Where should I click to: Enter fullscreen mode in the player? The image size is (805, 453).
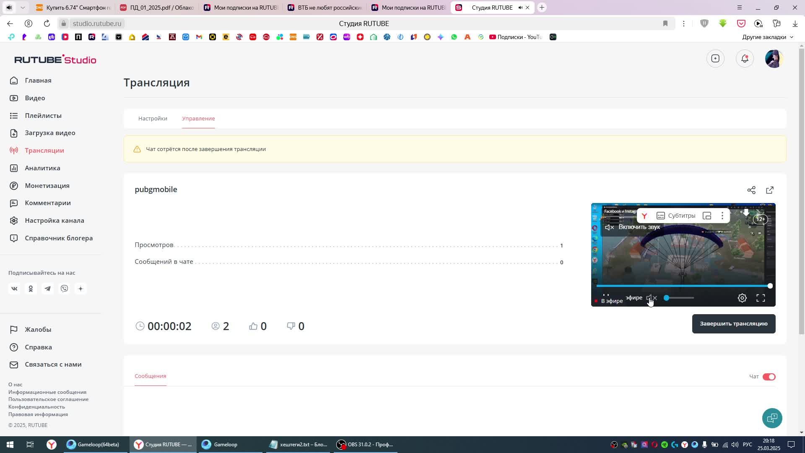761,298
